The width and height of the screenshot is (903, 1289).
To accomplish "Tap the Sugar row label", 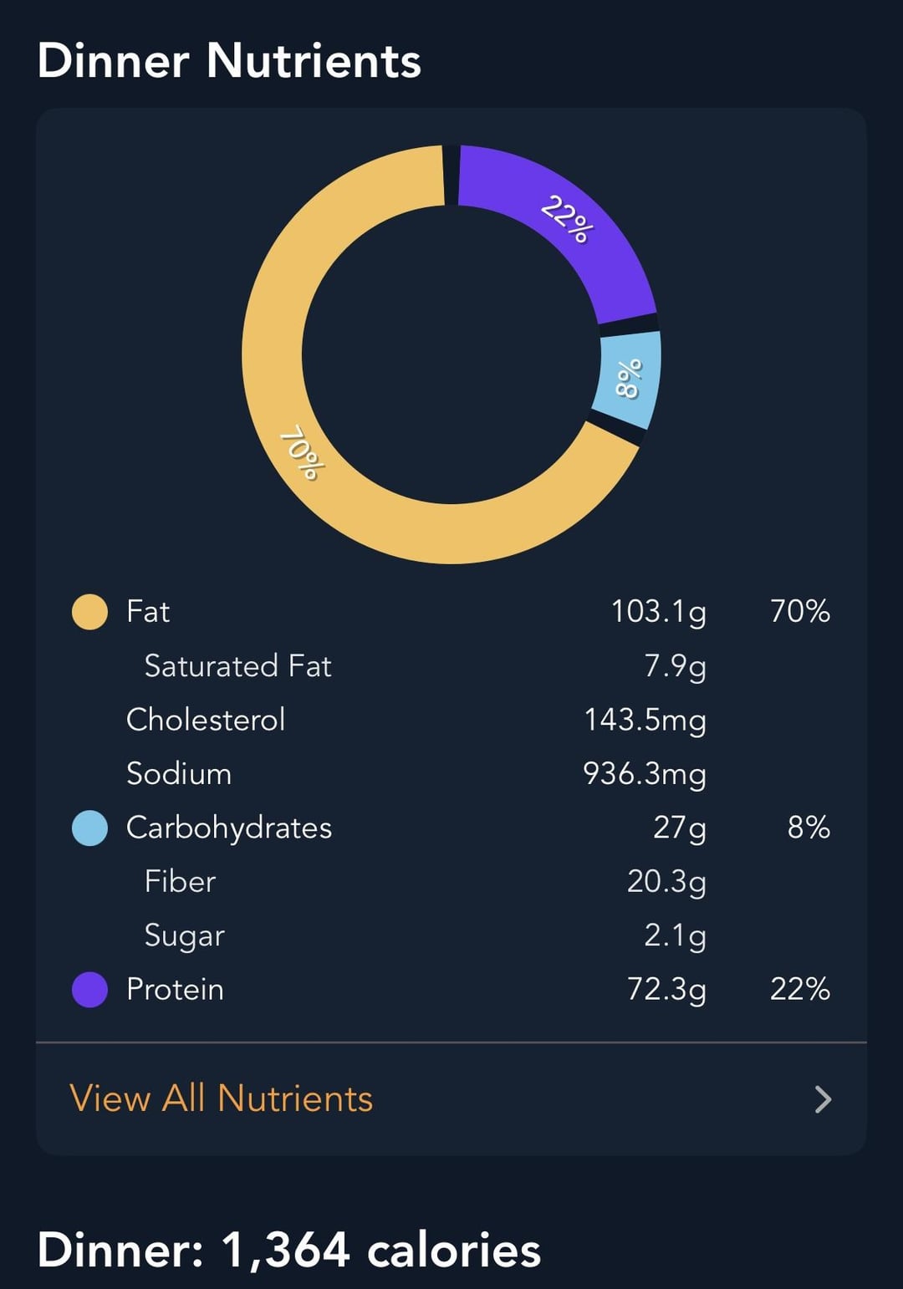I will pos(184,935).
